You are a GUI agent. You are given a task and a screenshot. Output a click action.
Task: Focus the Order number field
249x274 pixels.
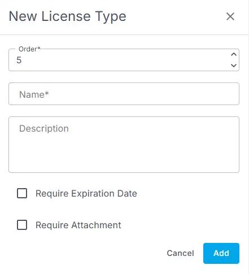[x=124, y=60]
